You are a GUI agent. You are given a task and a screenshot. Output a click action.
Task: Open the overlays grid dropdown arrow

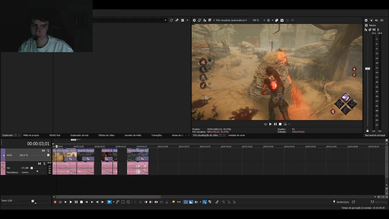point(272,20)
